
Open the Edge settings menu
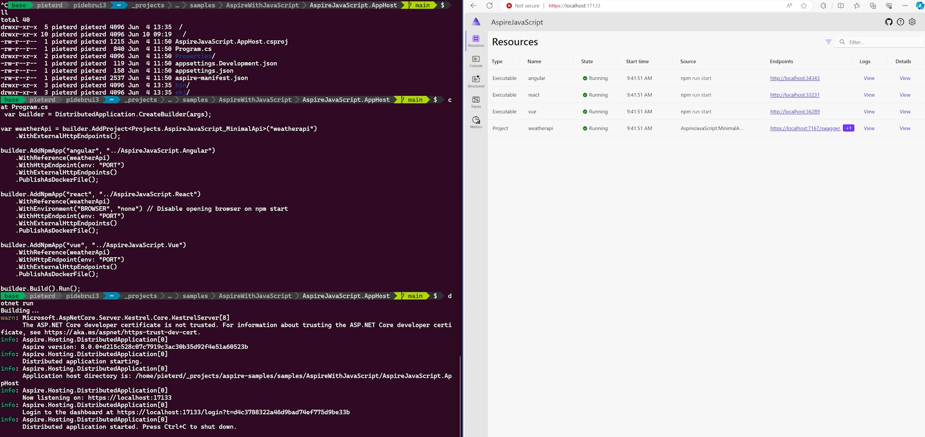pyautogui.click(x=904, y=6)
